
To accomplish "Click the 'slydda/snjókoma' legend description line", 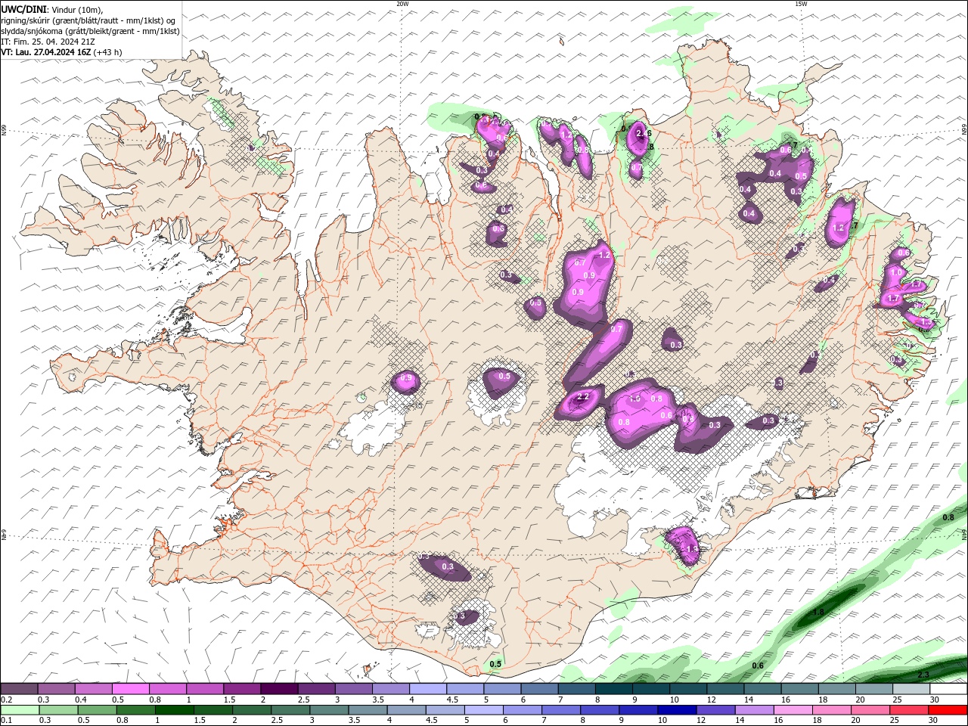I will tap(90, 31).
